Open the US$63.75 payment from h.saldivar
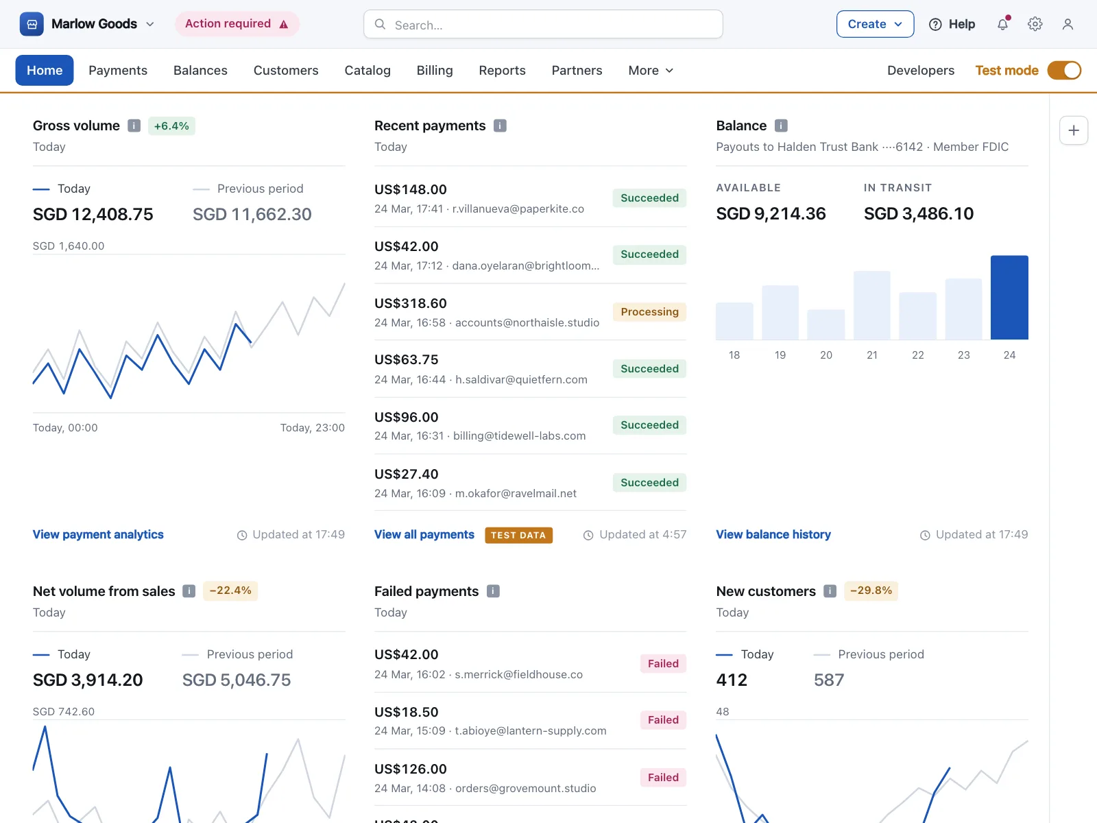Viewport: 1097px width, 823px height. [x=530, y=369]
